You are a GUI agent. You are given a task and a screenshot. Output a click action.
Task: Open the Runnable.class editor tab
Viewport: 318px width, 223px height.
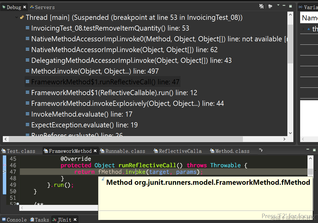(x=123, y=151)
